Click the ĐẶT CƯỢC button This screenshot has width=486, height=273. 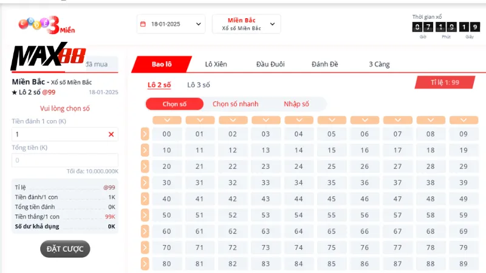[x=65, y=249]
